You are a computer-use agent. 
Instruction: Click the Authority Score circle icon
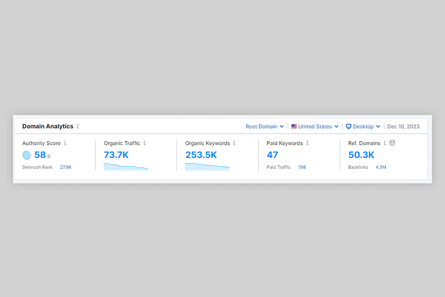27,155
